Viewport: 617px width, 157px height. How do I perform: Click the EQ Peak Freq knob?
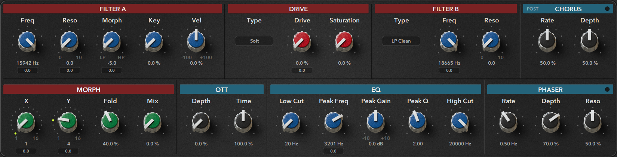334,122
